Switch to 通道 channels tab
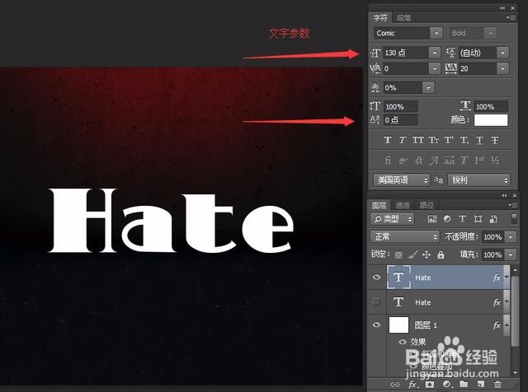 [403, 205]
